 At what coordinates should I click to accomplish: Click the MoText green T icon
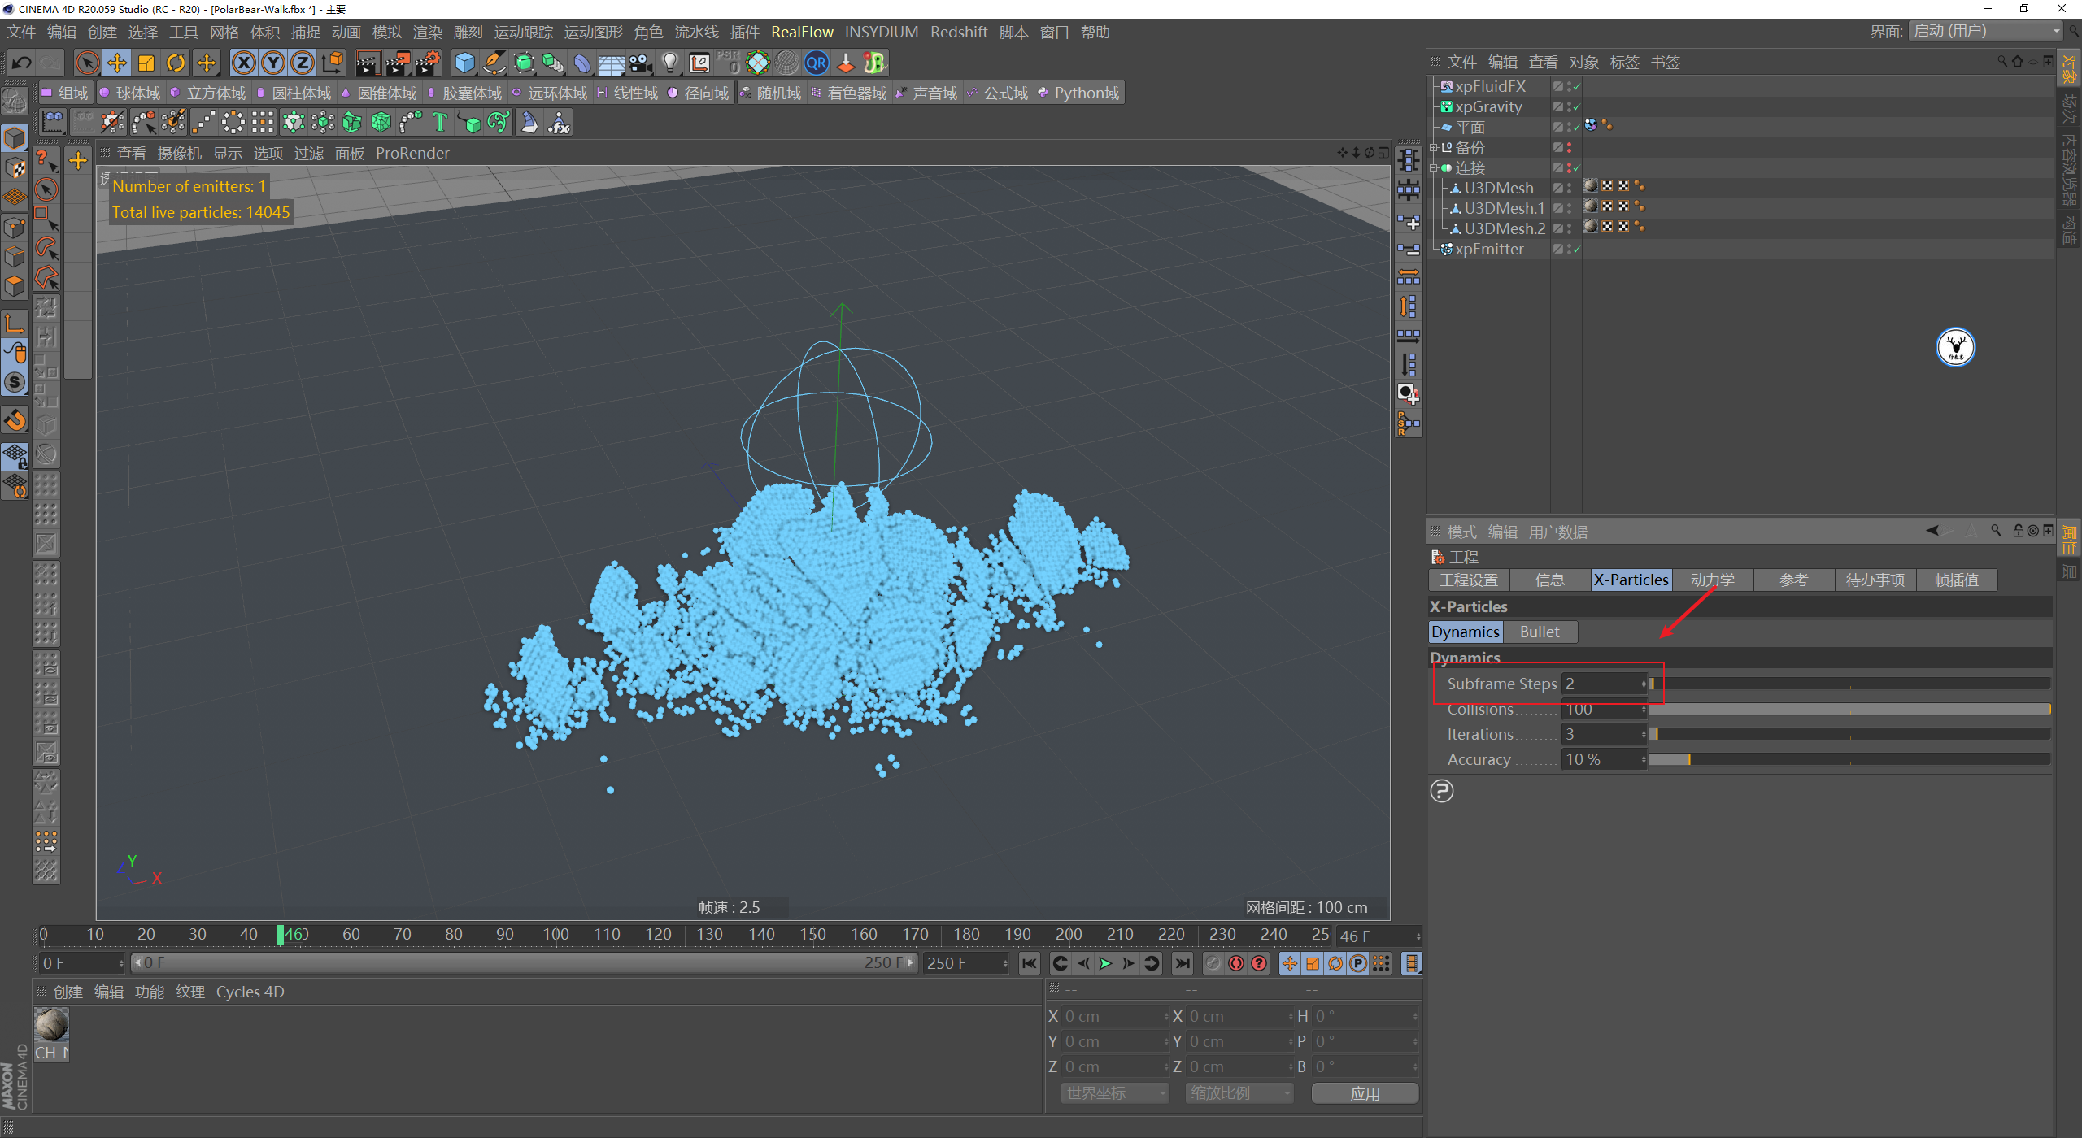[x=440, y=123]
